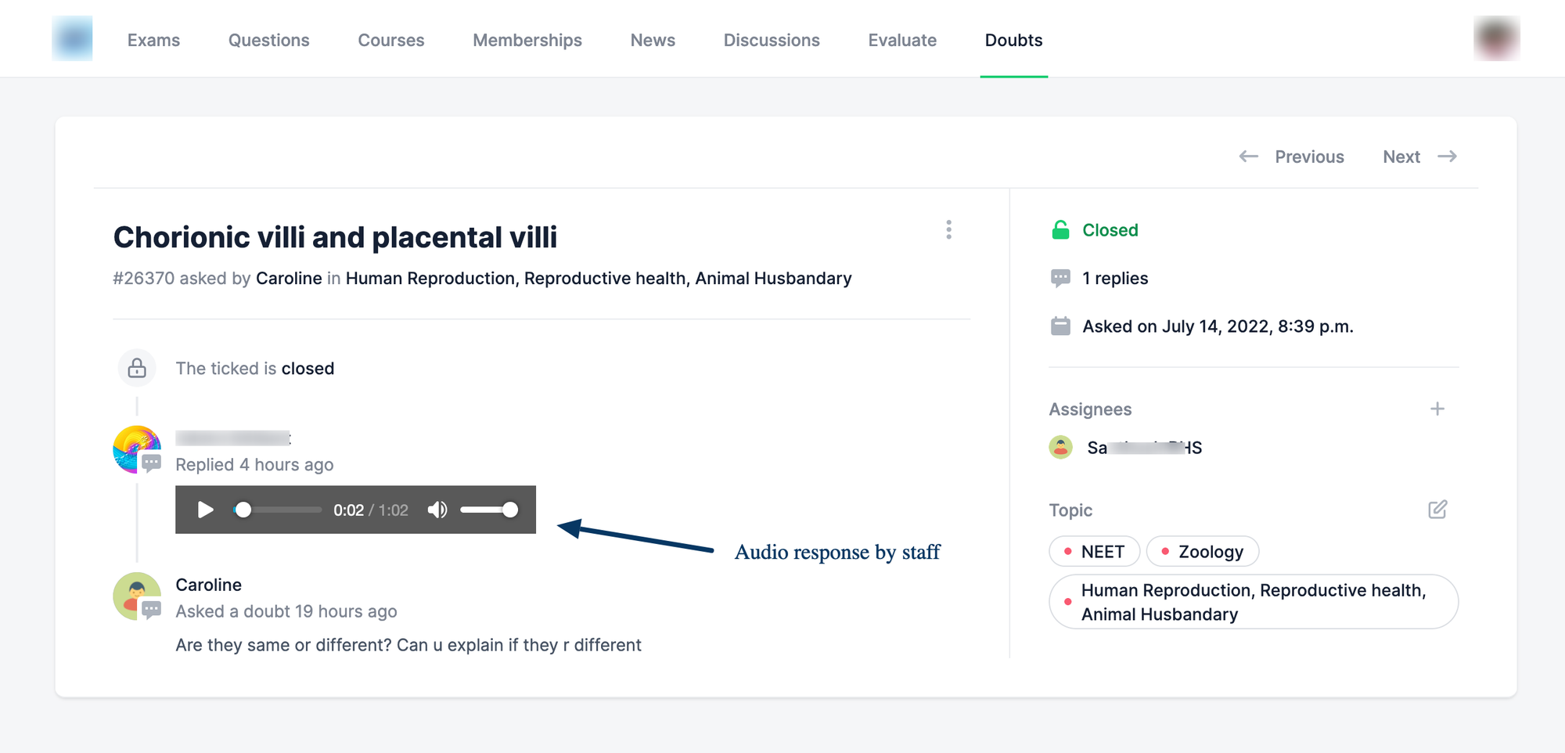This screenshot has width=1565, height=753.
Task: Click 'Asked a doubt 19 hours ago'
Action: point(286,611)
